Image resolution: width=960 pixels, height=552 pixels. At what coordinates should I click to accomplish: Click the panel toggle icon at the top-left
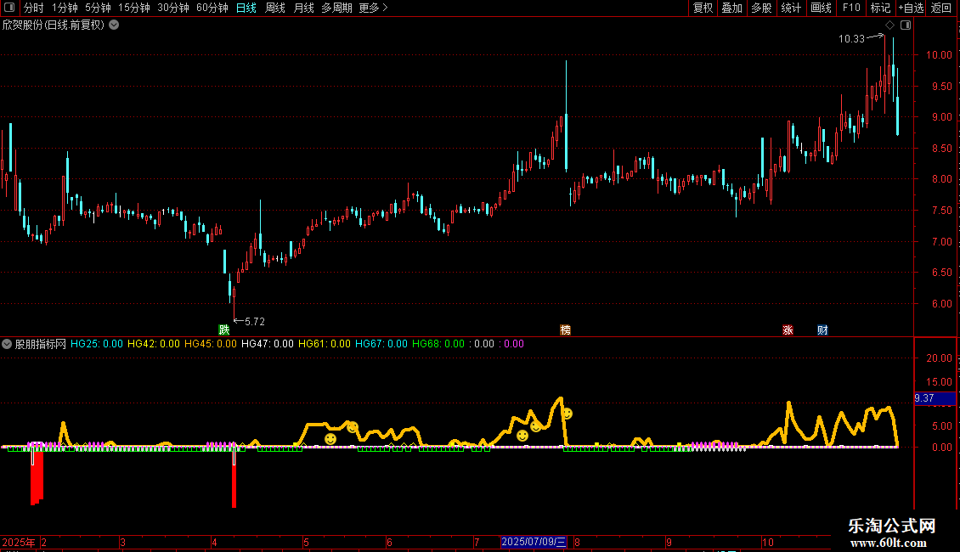pos(9,8)
